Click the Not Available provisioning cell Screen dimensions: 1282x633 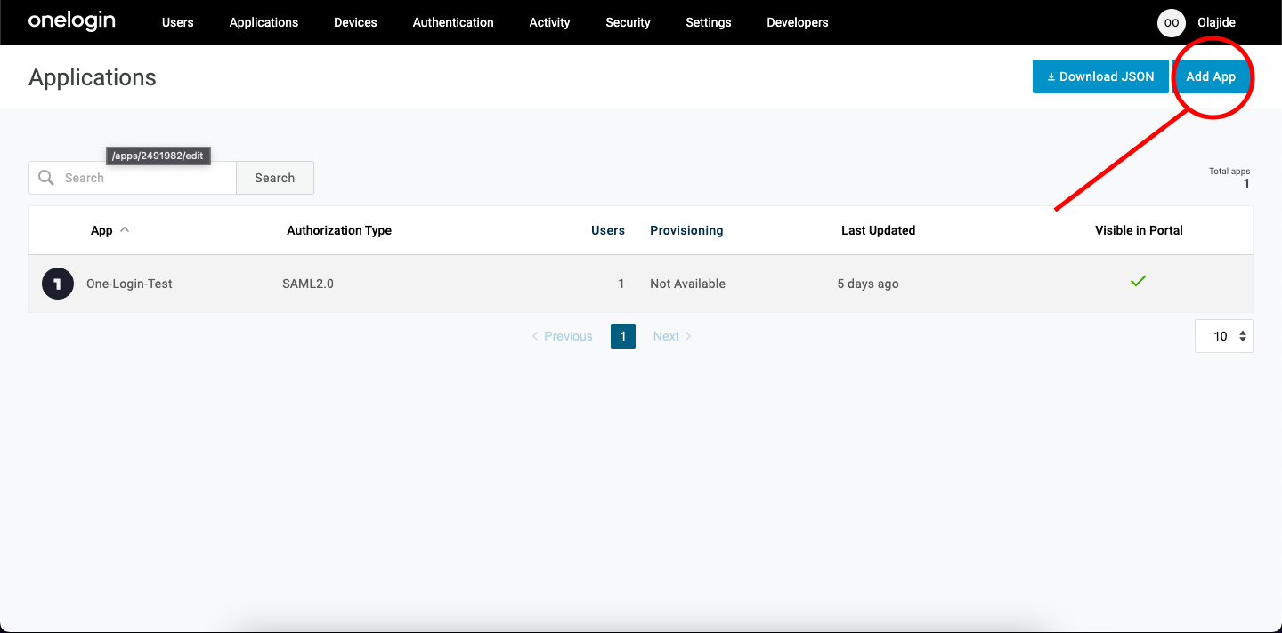click(x=687, y=284)
